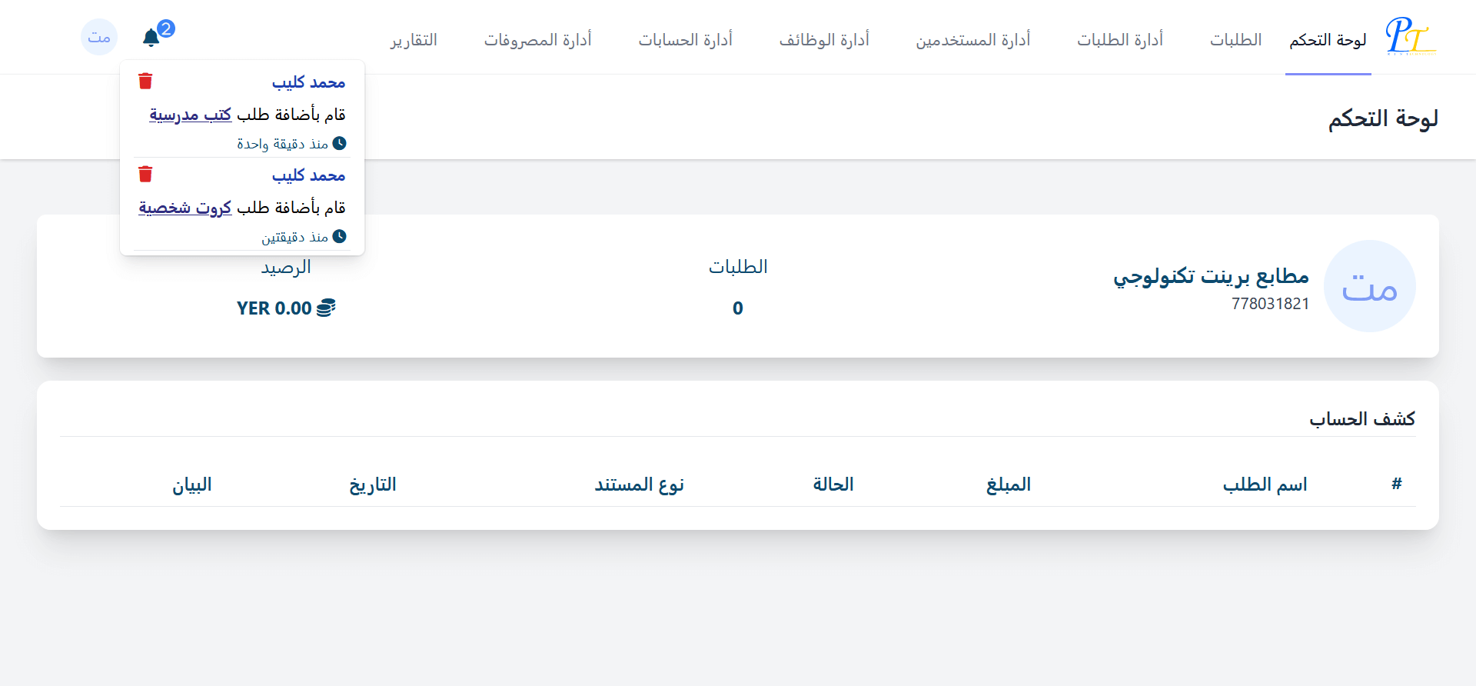Switch to أدارة المصروفات
Screen dimensions: 1476x686
[x=537, y=39]
